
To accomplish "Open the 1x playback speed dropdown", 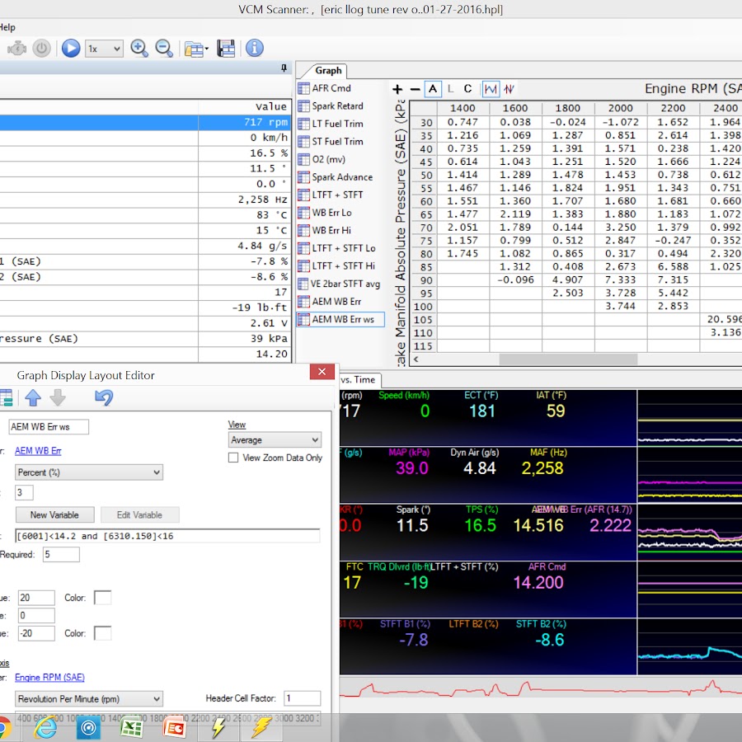I will [104, 49].
